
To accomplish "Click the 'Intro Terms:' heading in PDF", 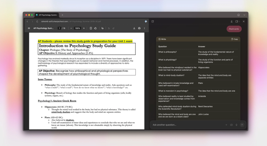I will point(45,79).
